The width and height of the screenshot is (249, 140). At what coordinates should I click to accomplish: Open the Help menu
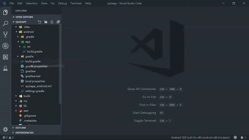(88, 3)
